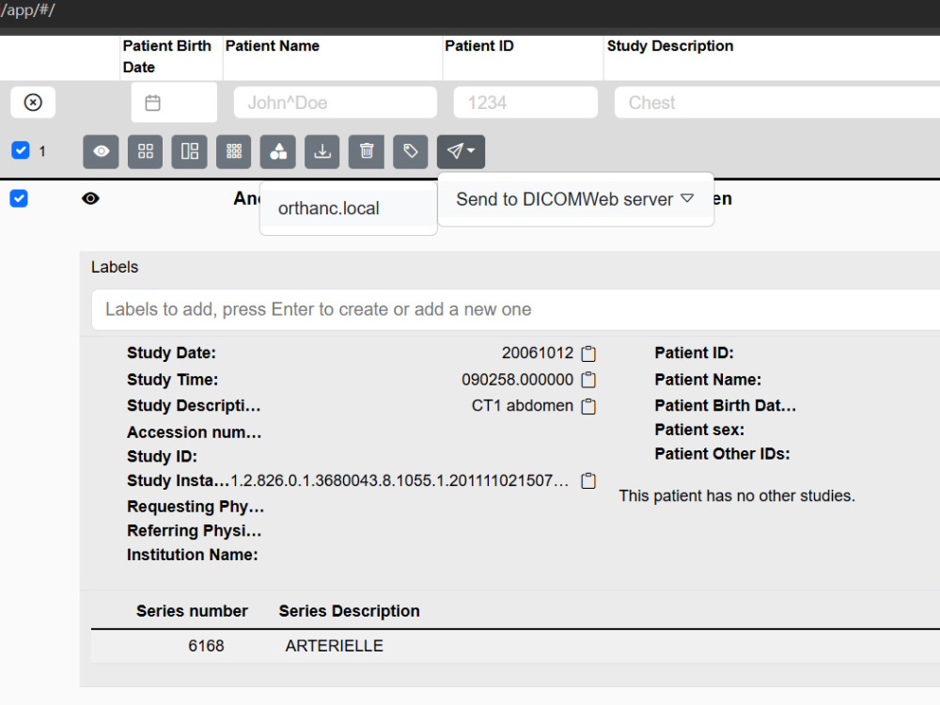Click the Patient ID filter field

coord(525,102)
